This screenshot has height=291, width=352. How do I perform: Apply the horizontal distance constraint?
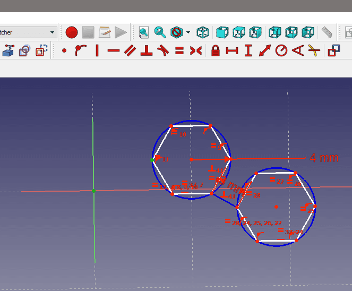(x=232, y=50)
